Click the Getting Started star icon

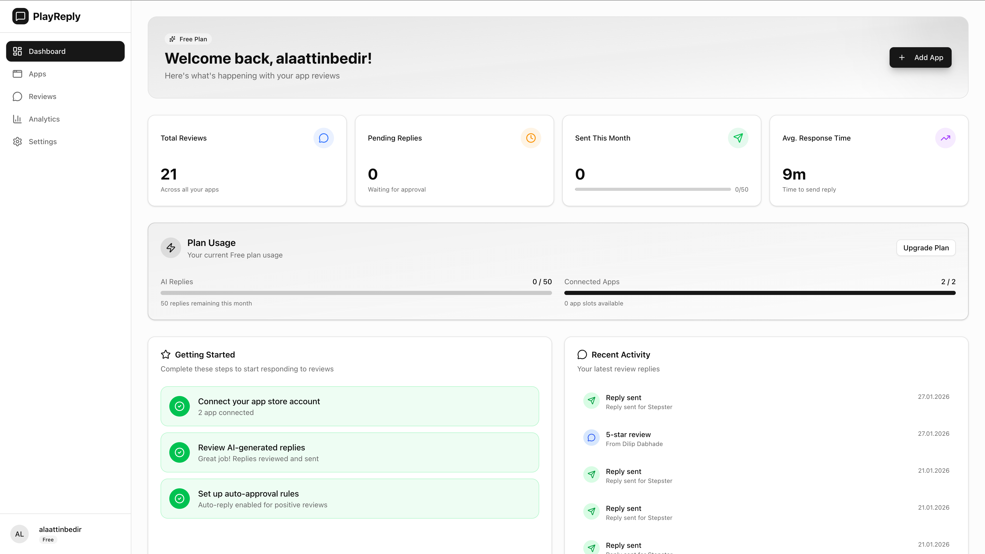point(165,354)
